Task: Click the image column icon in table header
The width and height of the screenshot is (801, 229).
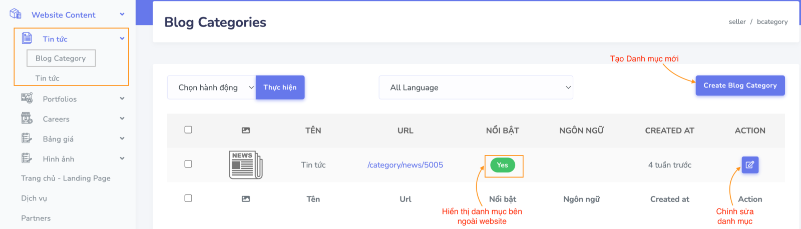Action: [246, 130]
